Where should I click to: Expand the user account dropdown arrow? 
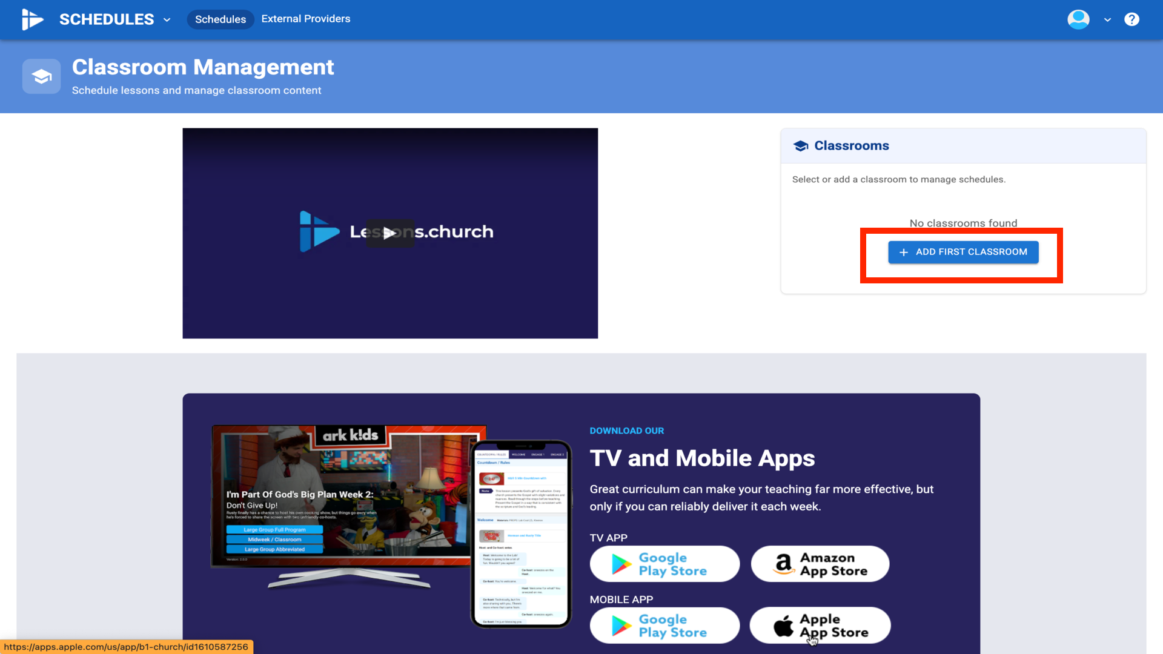[x=1107, y=20]
